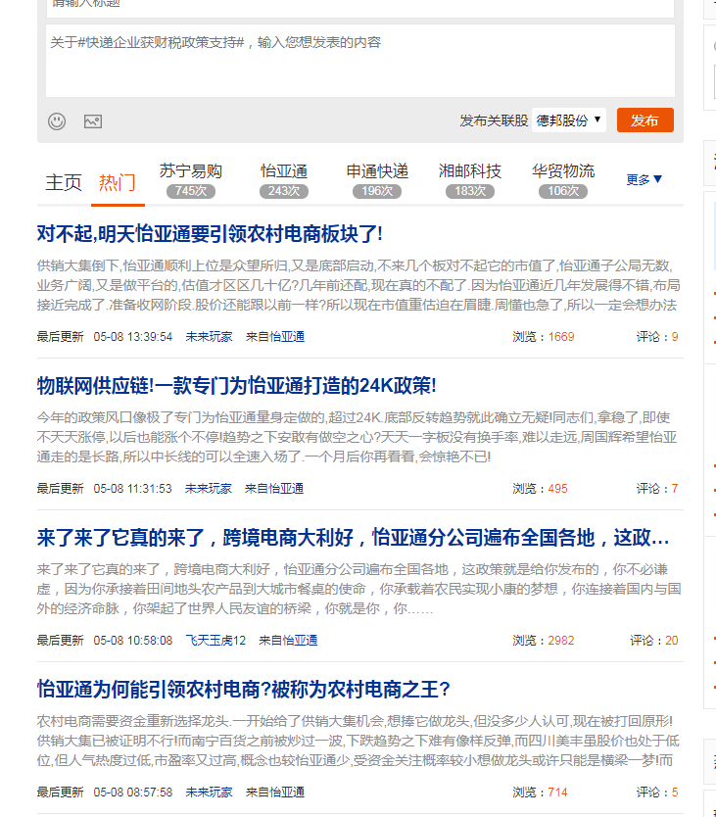Click the view count 495
The width and height of the screenshot is (716, 817).
tap(557, 488)
